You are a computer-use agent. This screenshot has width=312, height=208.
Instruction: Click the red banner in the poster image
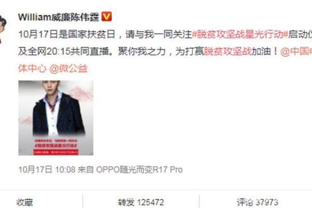(56, 152)
